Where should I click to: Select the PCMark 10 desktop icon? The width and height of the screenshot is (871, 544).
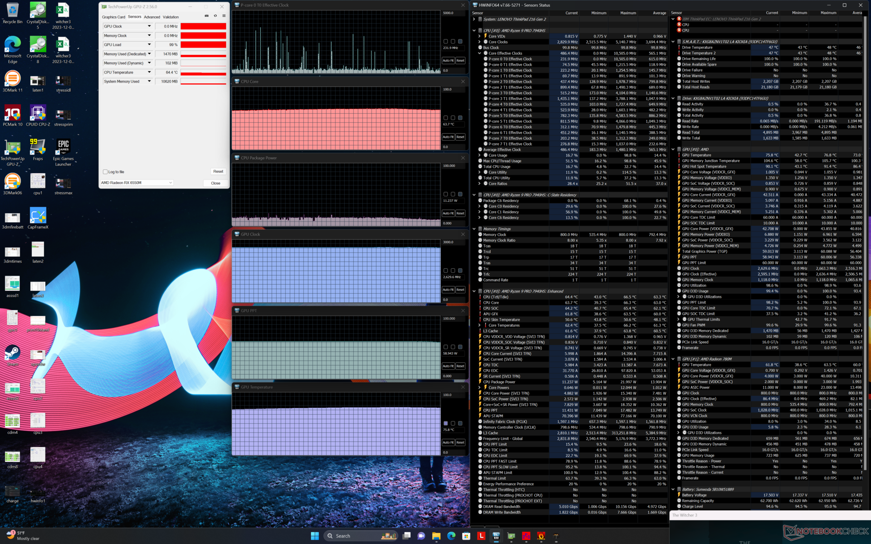(x=12, y=116)
